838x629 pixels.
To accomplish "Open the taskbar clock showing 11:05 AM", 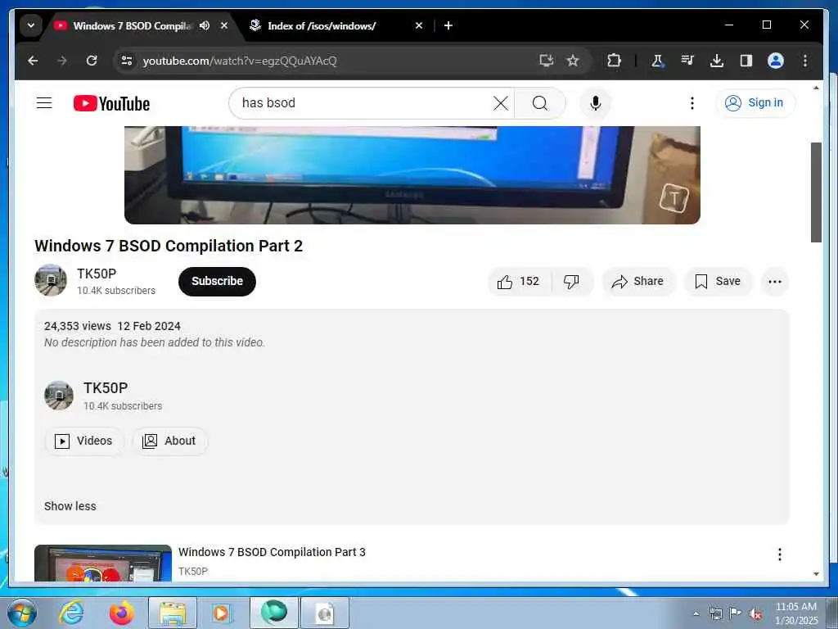I will (x=795, y=613).
